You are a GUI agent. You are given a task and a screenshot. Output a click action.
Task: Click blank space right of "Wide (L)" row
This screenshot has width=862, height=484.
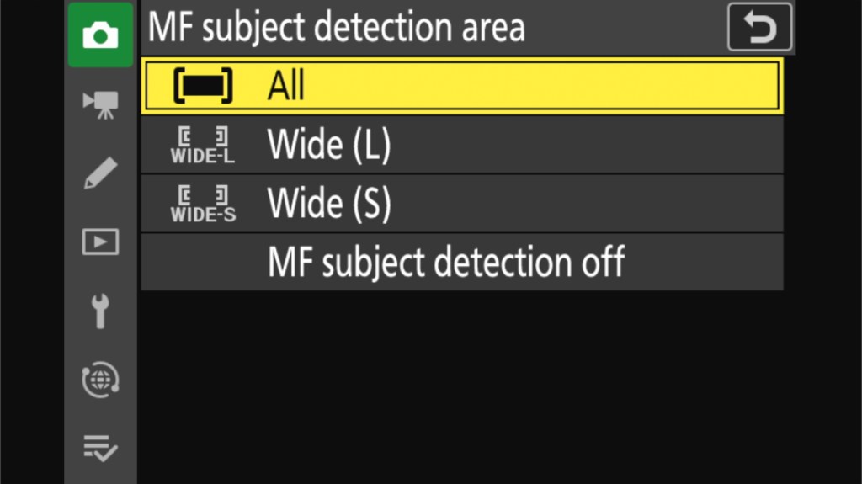[x=589, y=146]
